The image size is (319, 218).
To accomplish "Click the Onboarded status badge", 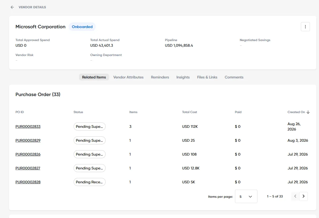I will click(x=82, y=27).
